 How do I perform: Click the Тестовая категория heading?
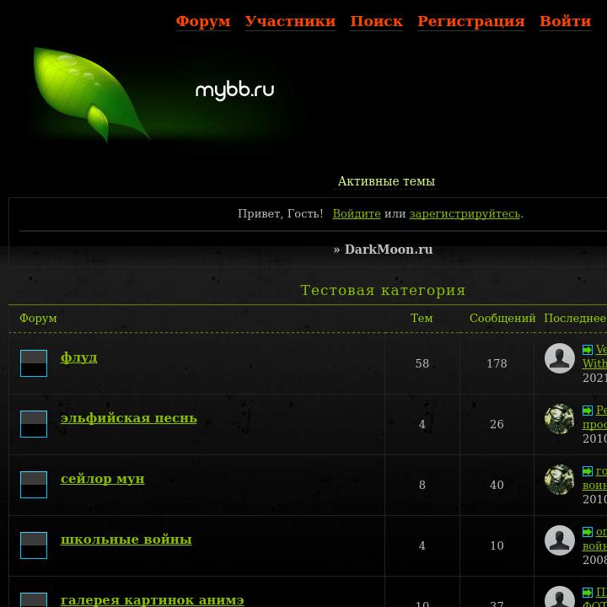(x=383, y=290)
